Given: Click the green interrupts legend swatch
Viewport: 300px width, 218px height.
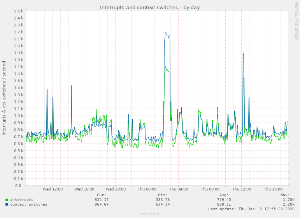Looking at the screenshot, I should pyautogui.click(x=7, y=200).
